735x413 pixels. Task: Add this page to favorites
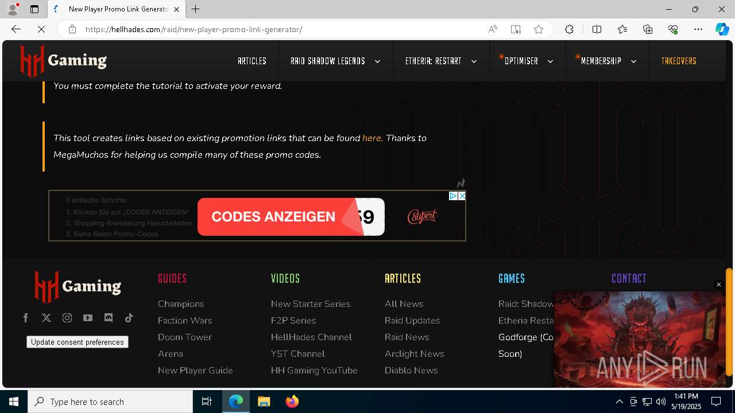tap(539, 29)
